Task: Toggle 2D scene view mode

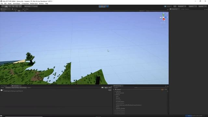Action: 16,11
